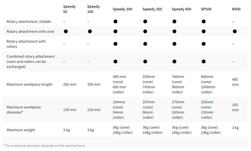This screenshot has width=251, height=151.
Task: Click the rollers attachment dot for SP500
Action: (x=204, y=44)
